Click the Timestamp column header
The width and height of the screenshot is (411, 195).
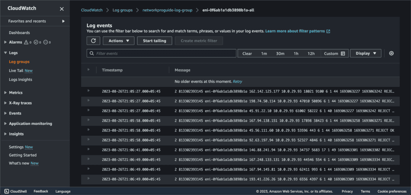[x=112, y=70]
